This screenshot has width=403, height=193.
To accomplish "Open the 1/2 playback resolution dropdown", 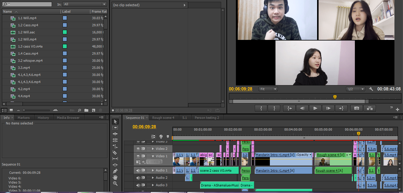I will pos(355,89).
